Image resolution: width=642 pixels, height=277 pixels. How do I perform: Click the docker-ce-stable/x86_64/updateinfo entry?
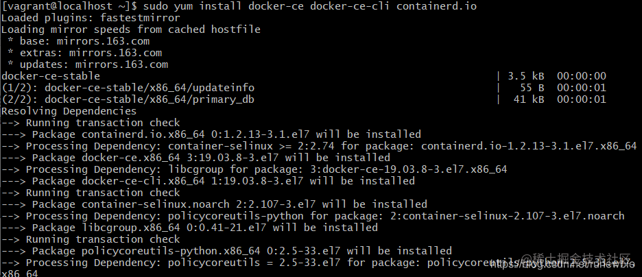tap(128, 88)
